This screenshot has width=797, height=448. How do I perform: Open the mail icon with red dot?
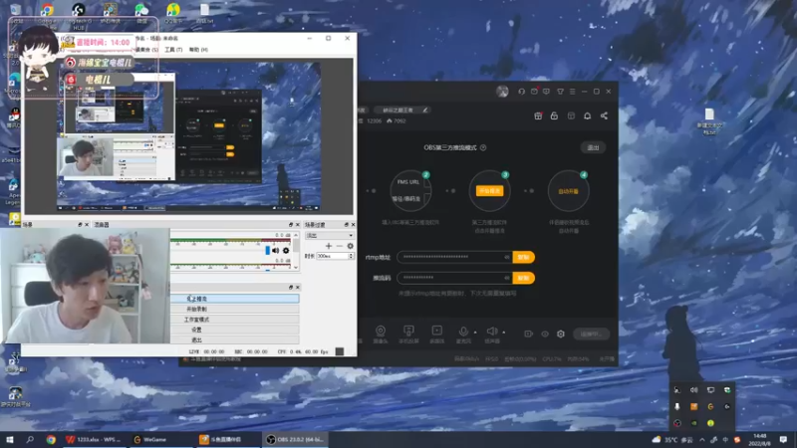pos(534,92)
